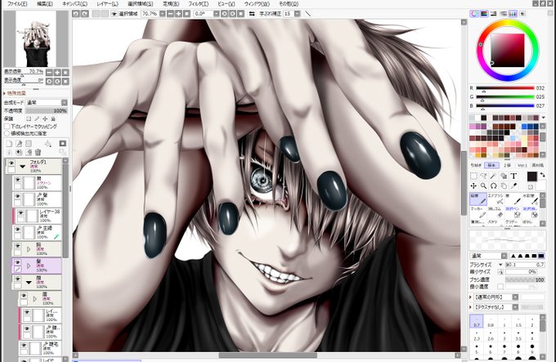Viewport: 556px width, 362px height.
Task: Select the magic wand tool
Action: 494,176
